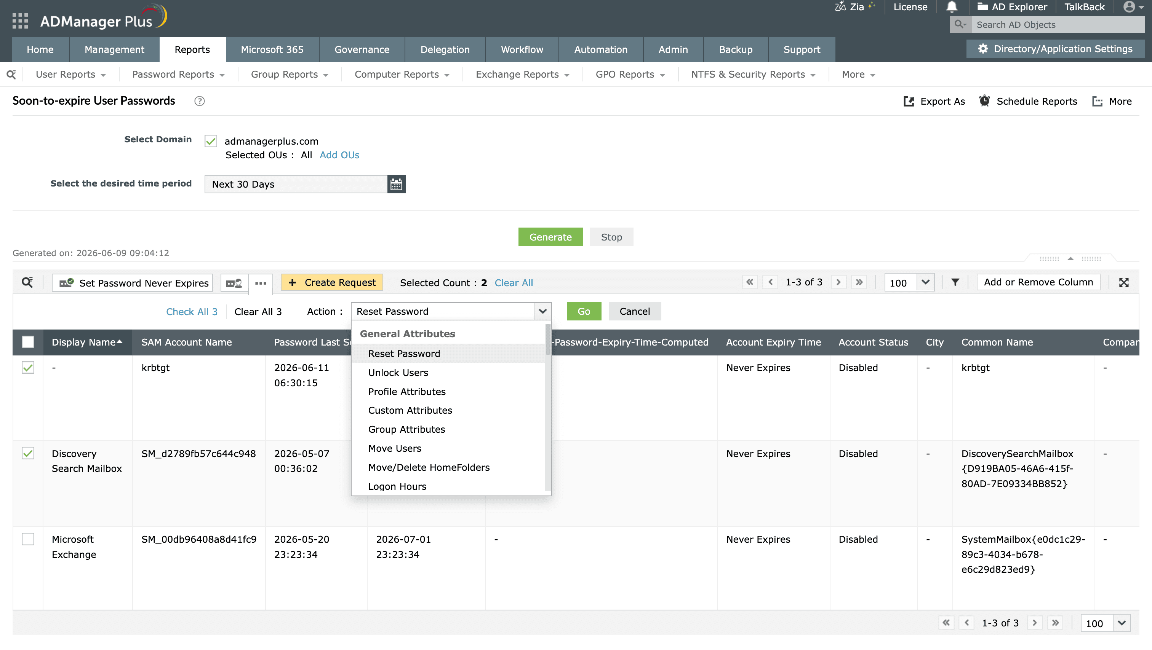The height and width of the screenshot is (650, 1152).
Task: Switch to the Microsoft 365 tab
Action: (272, 49)
